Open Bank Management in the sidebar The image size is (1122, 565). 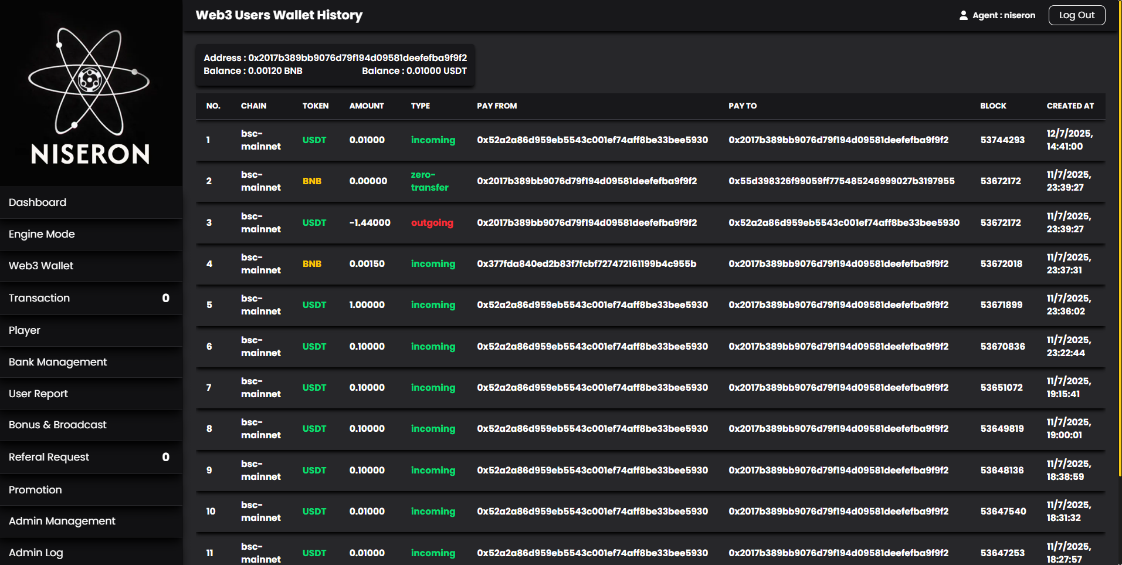91,362
